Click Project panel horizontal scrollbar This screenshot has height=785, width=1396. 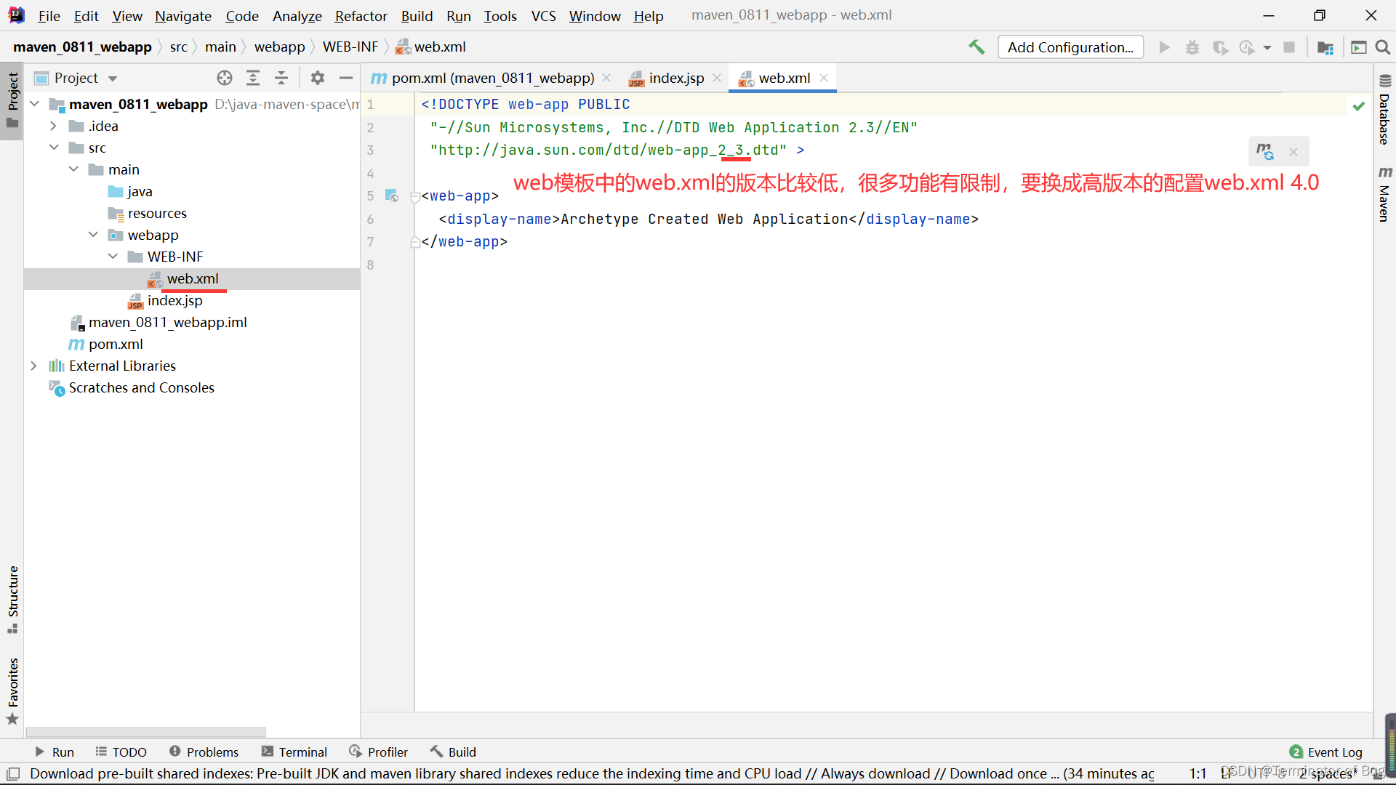[x=145, y=731]
